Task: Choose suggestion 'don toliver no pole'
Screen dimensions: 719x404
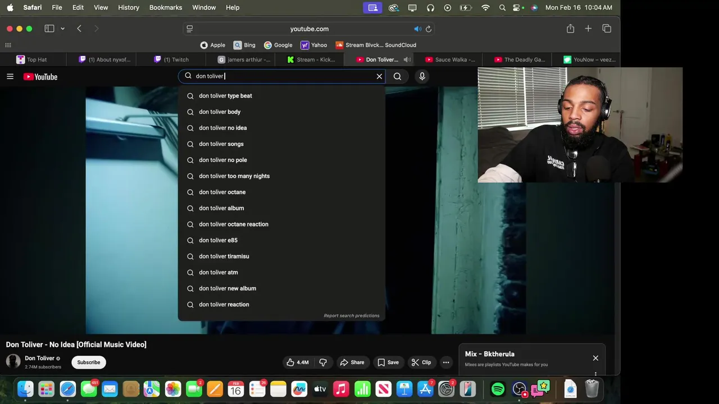Action: [x=281, y=160]
